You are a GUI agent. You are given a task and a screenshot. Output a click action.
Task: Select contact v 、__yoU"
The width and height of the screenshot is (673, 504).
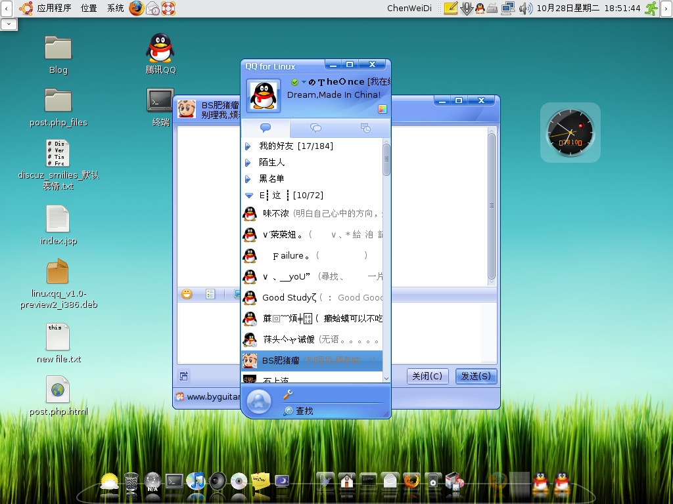coord(312,276)
